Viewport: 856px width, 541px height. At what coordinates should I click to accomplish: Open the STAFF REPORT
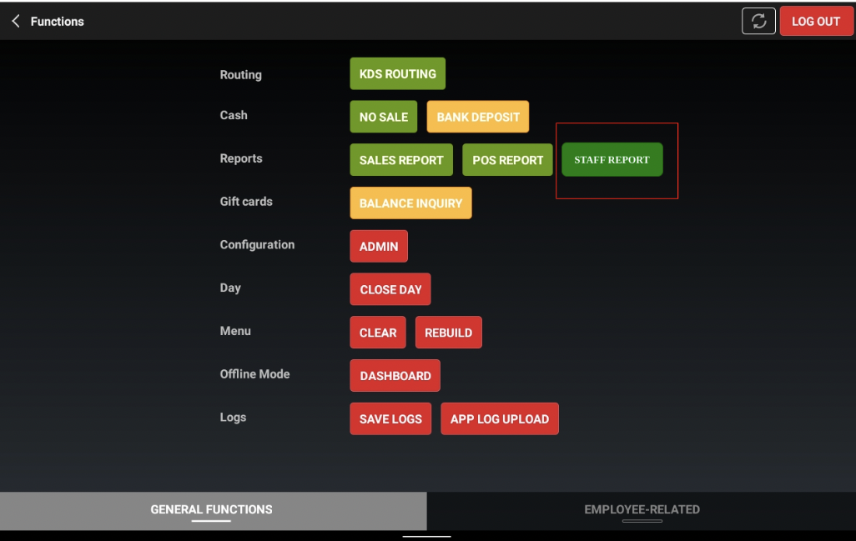(x=612, y=159)
